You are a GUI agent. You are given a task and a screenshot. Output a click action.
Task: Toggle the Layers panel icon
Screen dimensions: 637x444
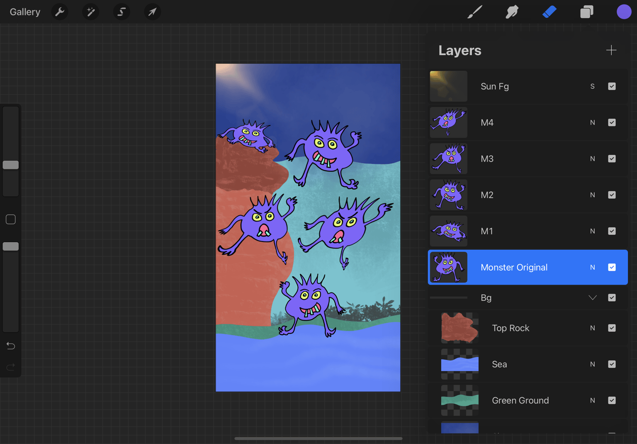click(587, 12)
